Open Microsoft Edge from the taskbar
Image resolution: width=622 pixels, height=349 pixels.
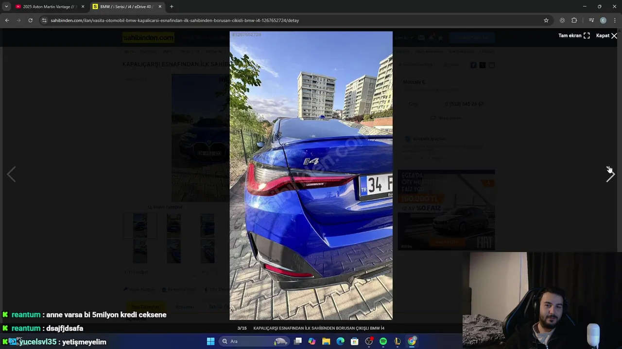[x=340, y=341]
